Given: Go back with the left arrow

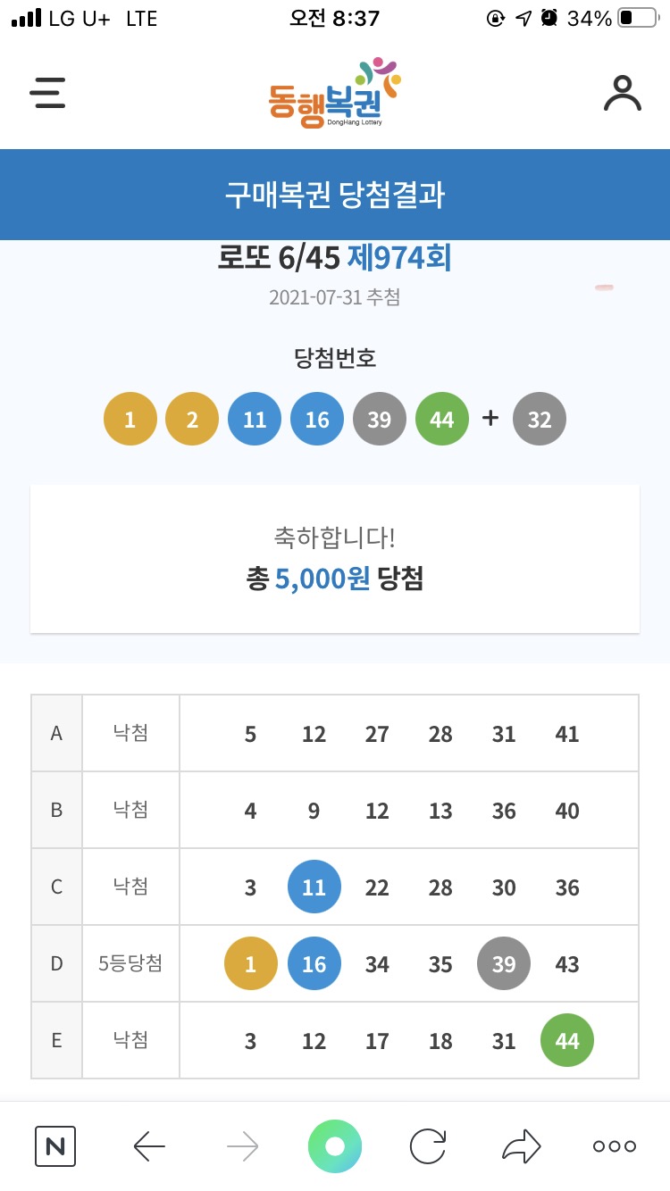Looking at the screenshot, I should point(149,1146).
